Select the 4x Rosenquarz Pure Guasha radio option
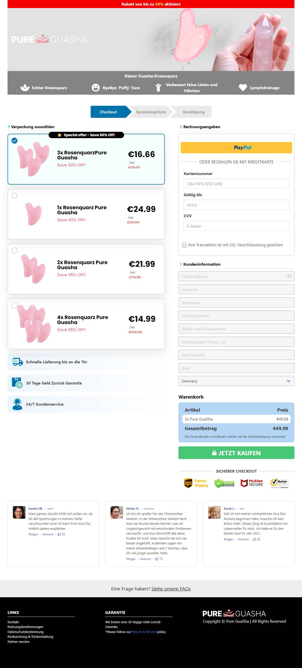Screen dimensions: 302x668 (x=15, y=305)
